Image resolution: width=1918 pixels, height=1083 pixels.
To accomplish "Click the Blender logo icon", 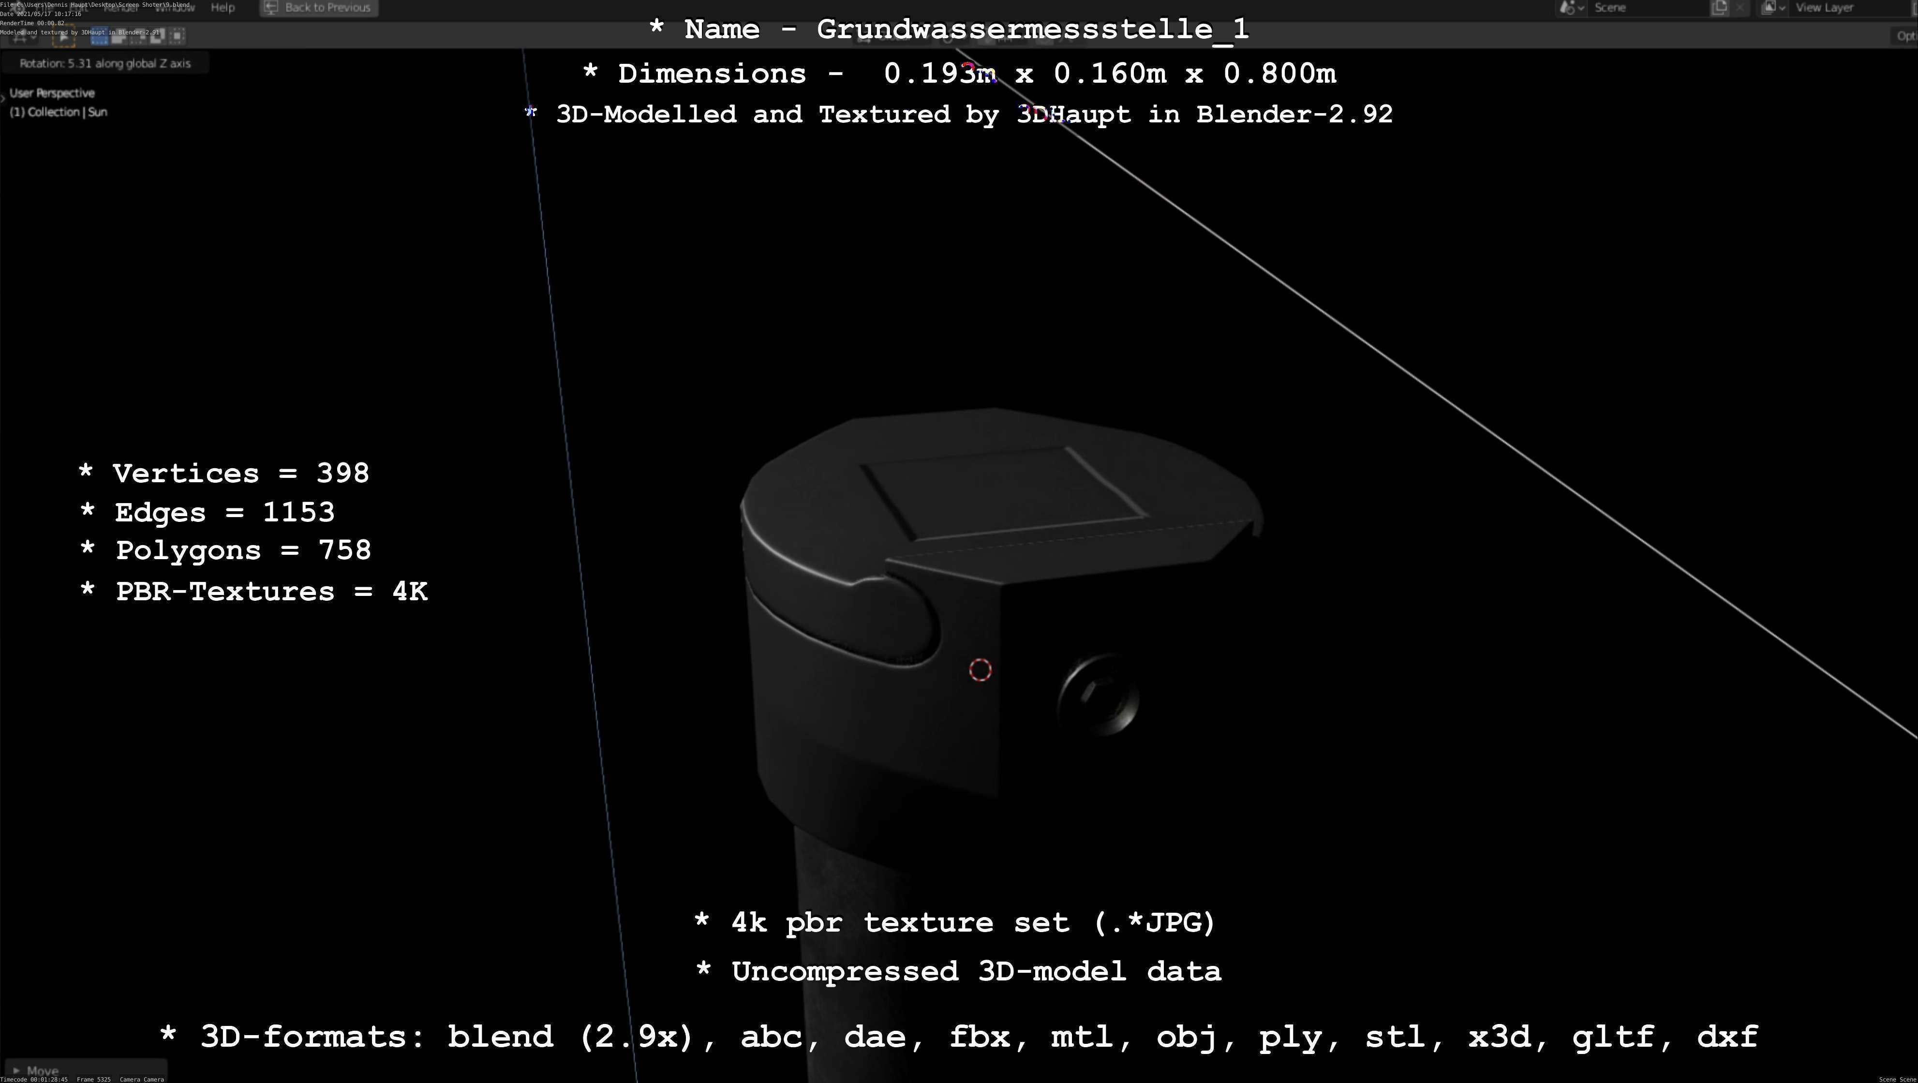I will 17,8.
